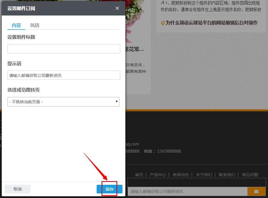Viewport: 268px width, 198px height.
Task: Open the 常见问题 footer link
Action: click(x=250, y=174)
